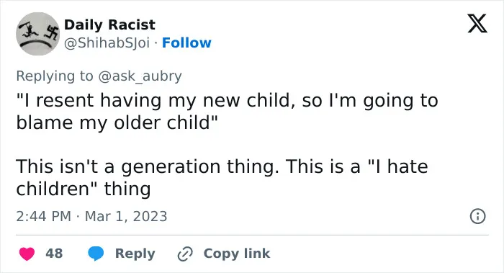Click the 2:44 PM time text

[x=43, y=216]
